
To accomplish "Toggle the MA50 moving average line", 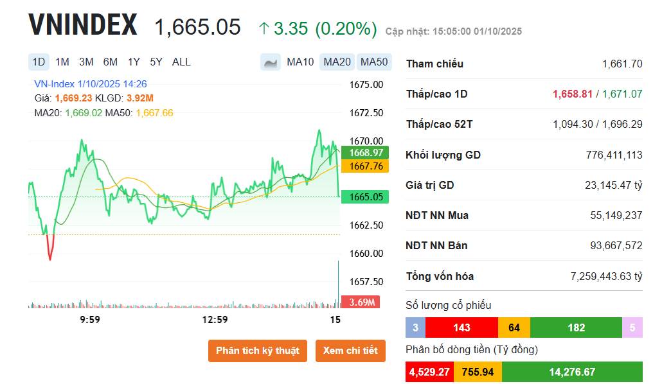I will pos(374,62).
